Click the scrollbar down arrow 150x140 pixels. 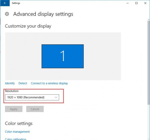point(148,138)
